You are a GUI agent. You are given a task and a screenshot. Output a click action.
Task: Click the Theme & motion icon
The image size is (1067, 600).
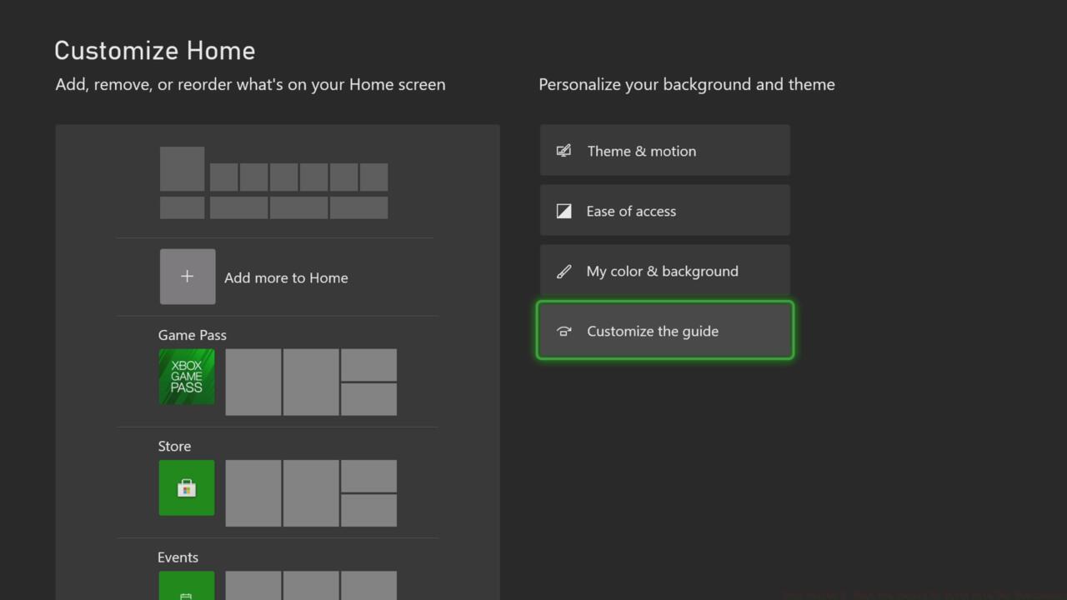(x=564, y=151)
